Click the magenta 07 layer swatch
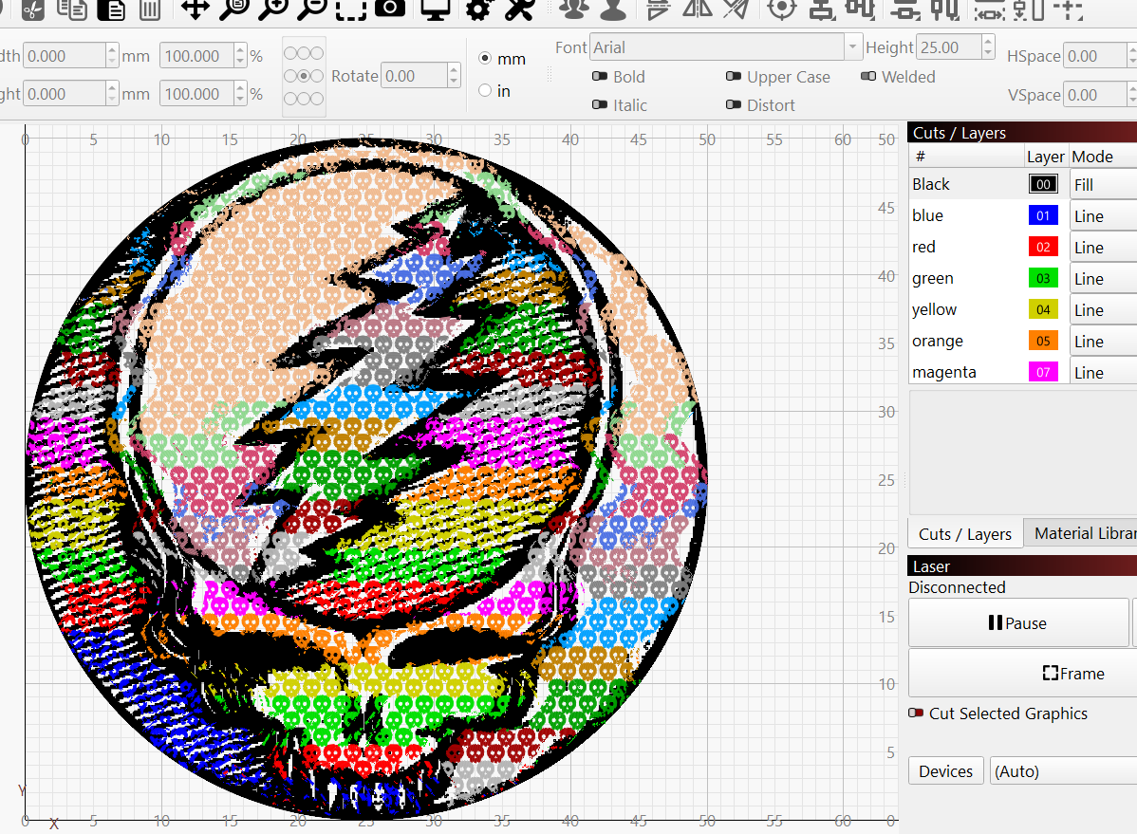Image resolution: width=1137 pixels, height=834 pixels. pyautogui.click(x=1043, y=371)
